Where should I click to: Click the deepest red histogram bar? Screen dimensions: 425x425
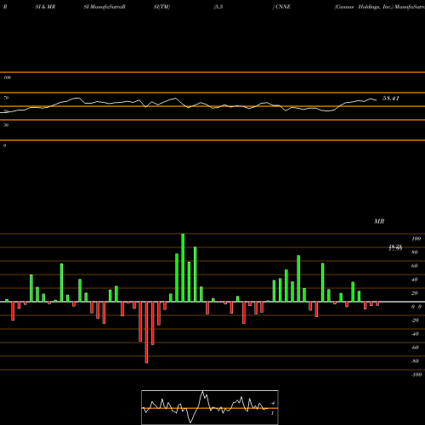point(146,332)
